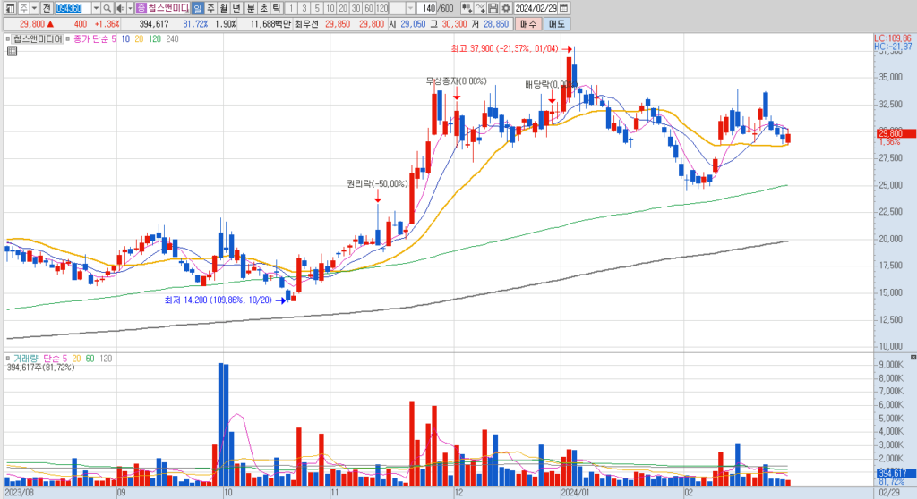Click the add candle indicator icon
917x499 pixels.
point(467,8)
